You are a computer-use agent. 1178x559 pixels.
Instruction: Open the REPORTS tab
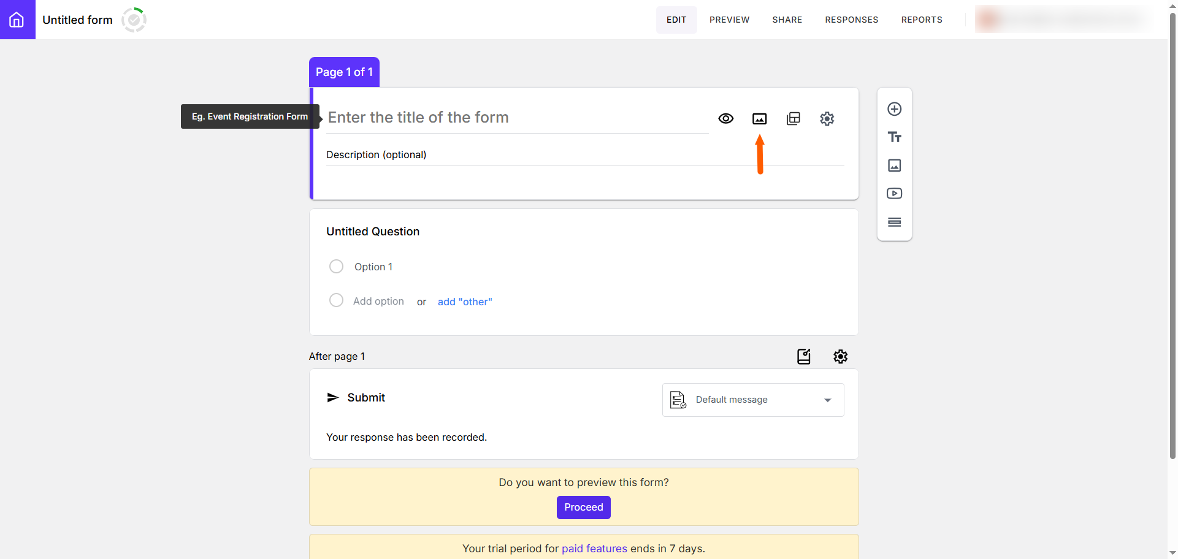[922, 20]
